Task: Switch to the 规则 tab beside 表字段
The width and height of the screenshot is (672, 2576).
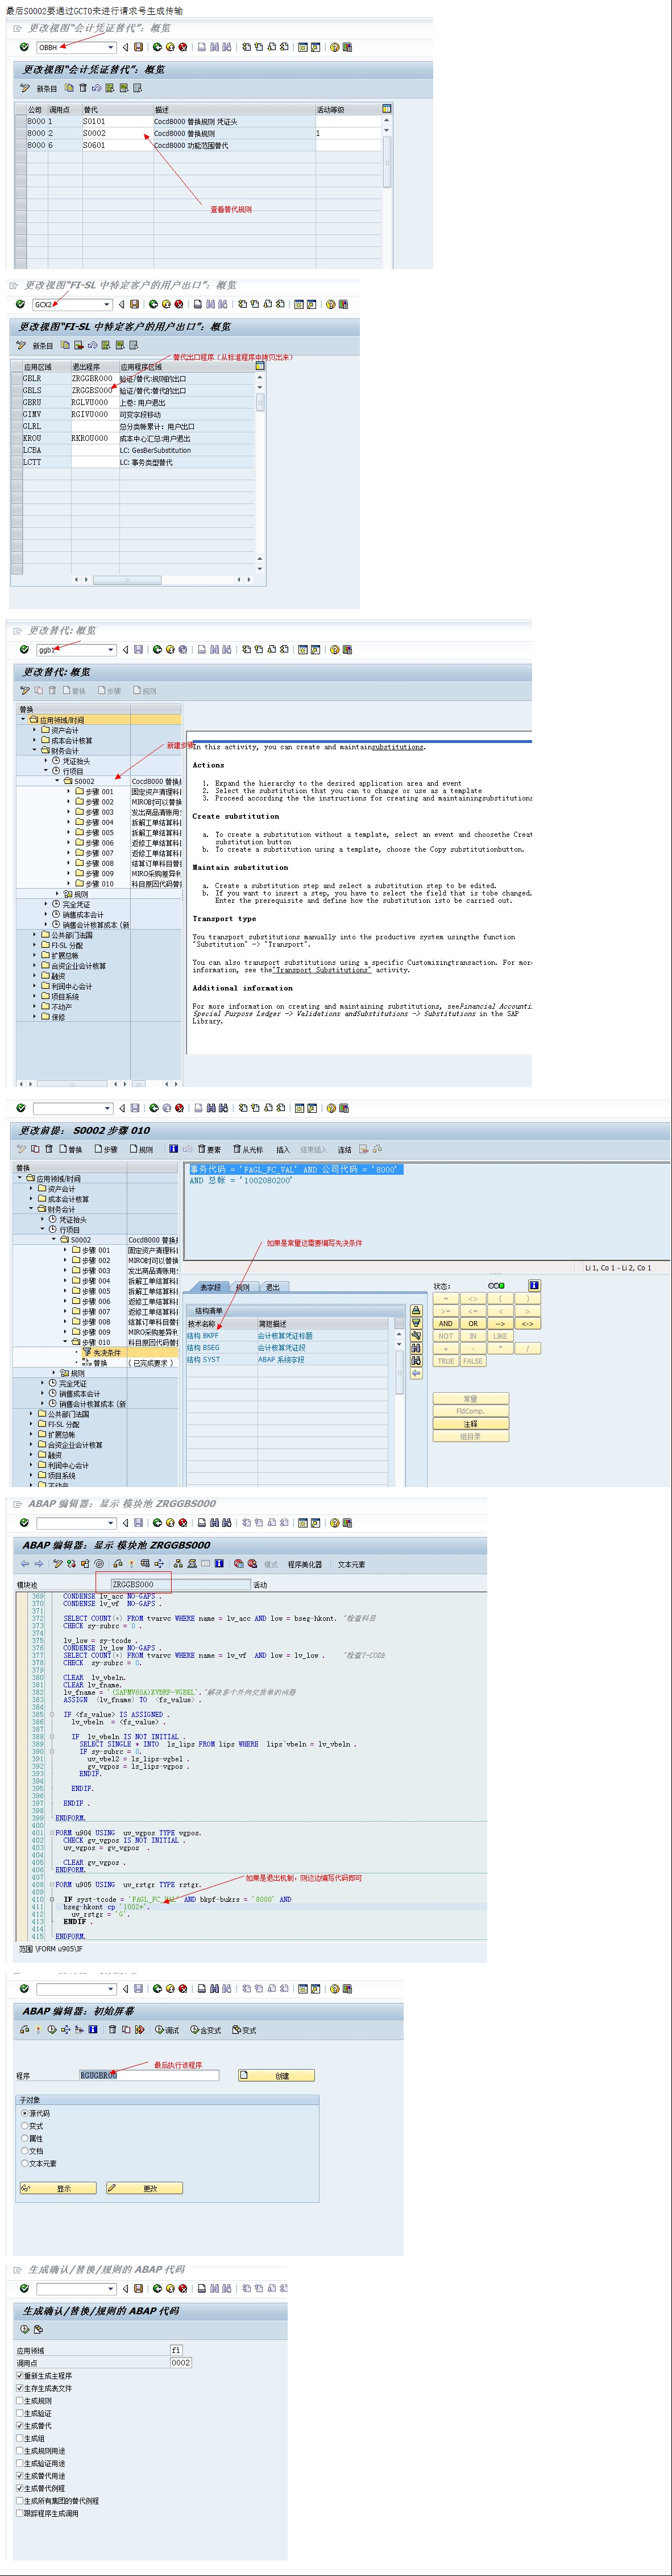Action: (244, 1287)
